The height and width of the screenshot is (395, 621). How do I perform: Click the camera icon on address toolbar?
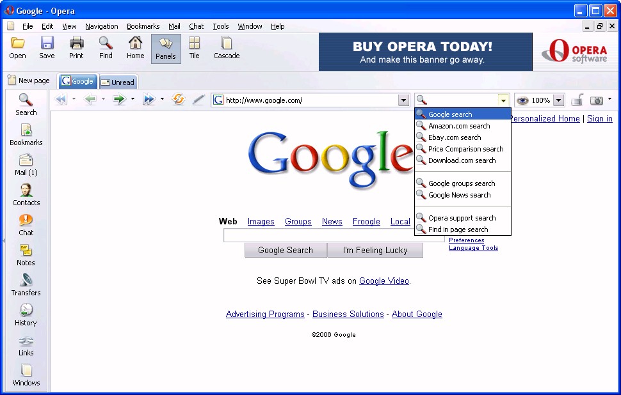pyautogui.click(x=597, y=100)
